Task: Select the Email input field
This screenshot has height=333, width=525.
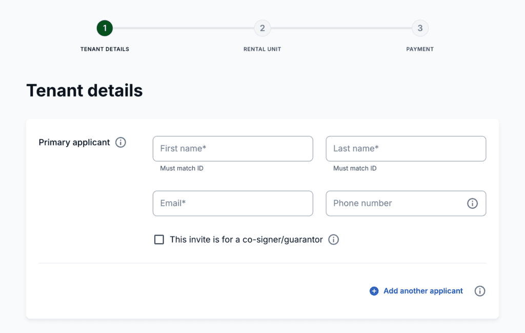Action: 233,204
